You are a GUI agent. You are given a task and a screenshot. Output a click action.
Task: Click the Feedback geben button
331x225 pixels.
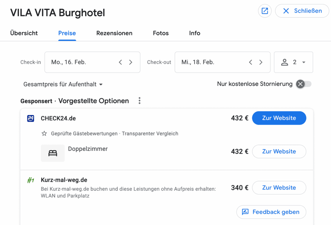pos(271,212)
